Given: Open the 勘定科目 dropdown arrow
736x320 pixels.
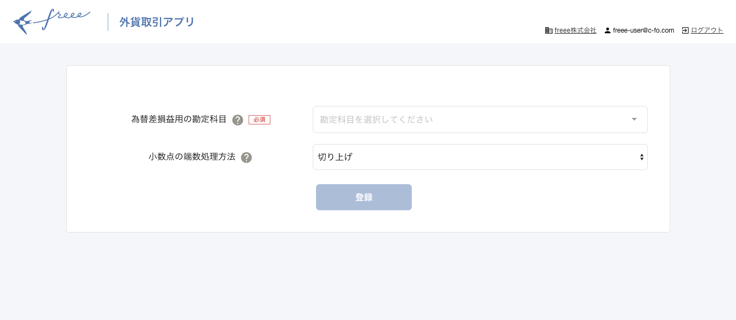Looking at the screenshot, I should point(634,120).
